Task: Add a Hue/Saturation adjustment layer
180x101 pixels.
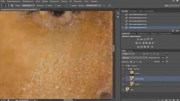Action: tap(136, 43)
